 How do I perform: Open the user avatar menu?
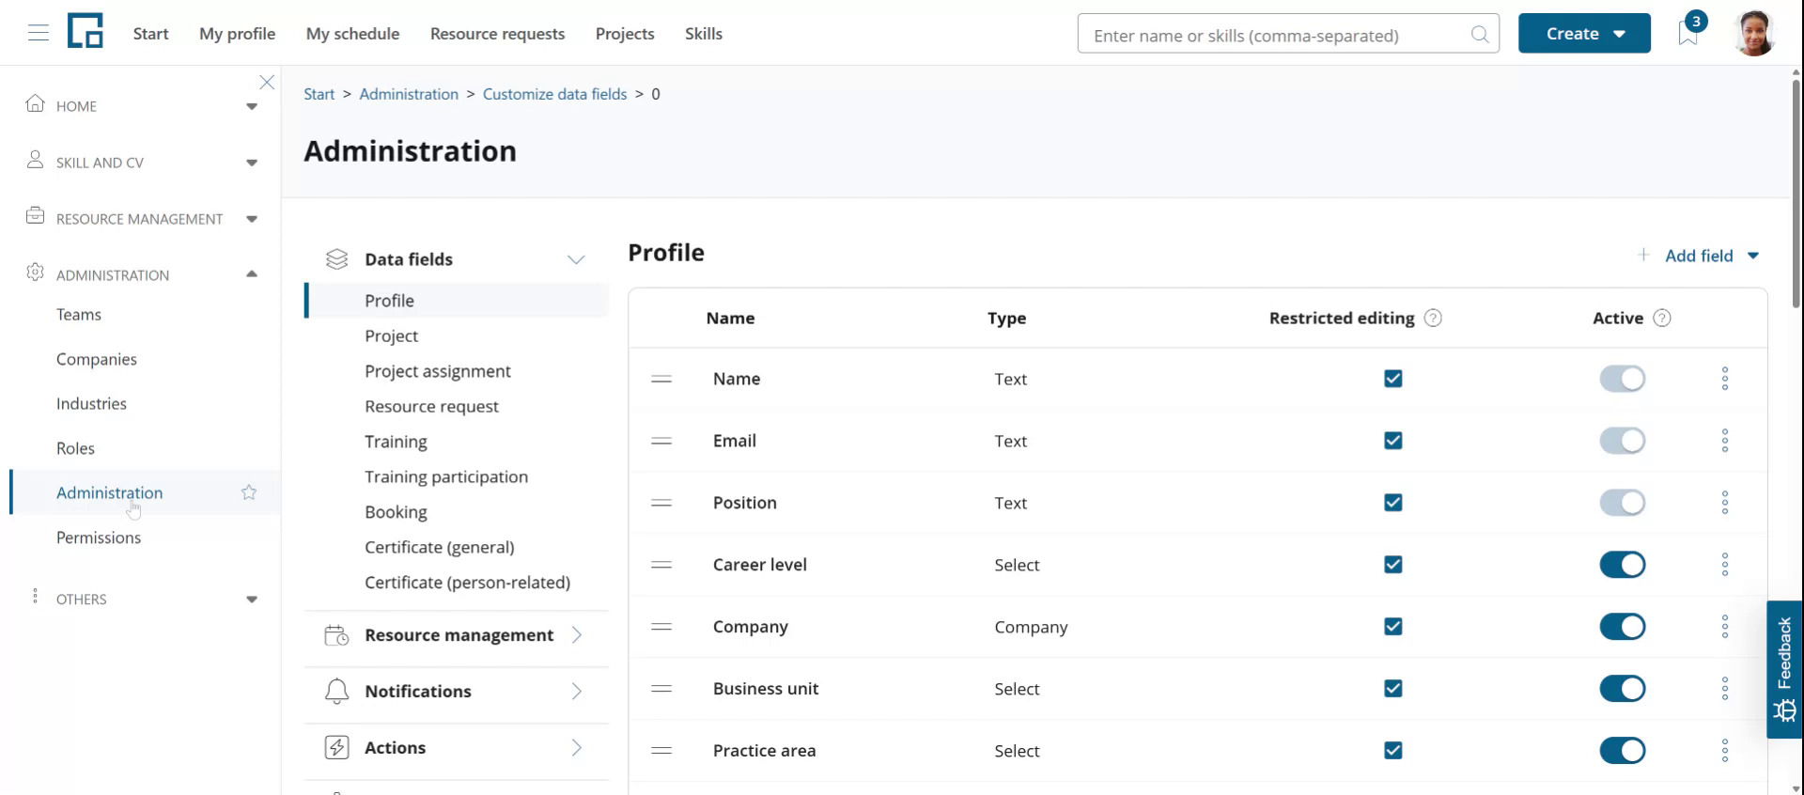[1753, 33]
